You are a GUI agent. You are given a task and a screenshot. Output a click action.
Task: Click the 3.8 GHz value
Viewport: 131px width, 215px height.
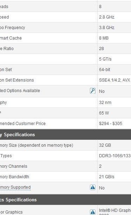[107, 28]
